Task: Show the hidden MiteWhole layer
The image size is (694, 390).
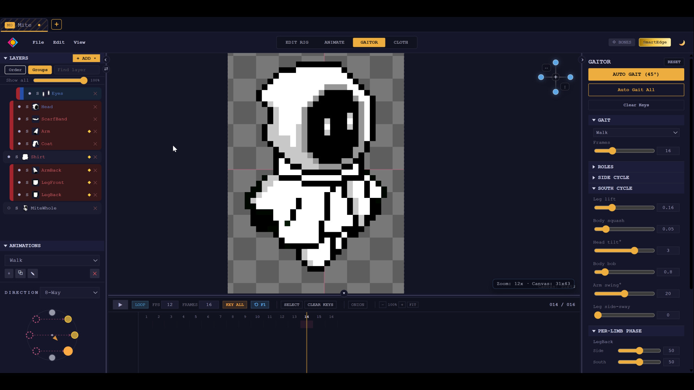Action: pos(9,208)
